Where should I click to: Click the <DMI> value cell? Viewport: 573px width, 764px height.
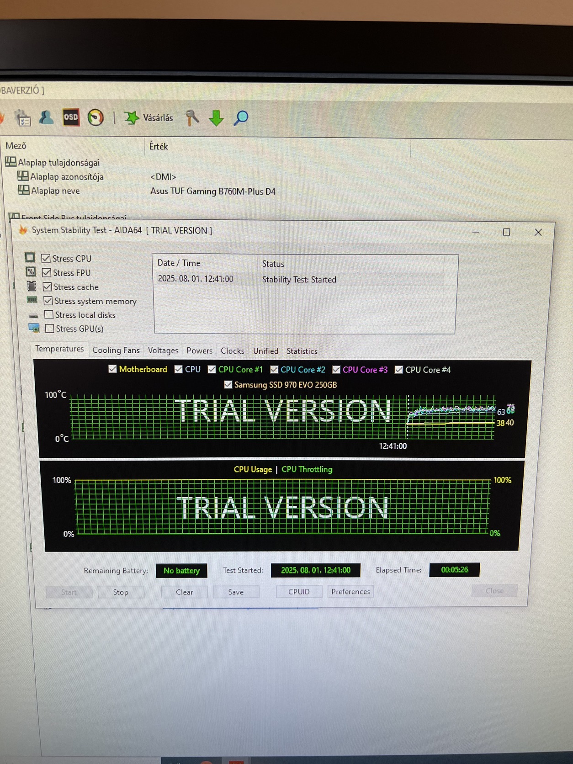163,177
